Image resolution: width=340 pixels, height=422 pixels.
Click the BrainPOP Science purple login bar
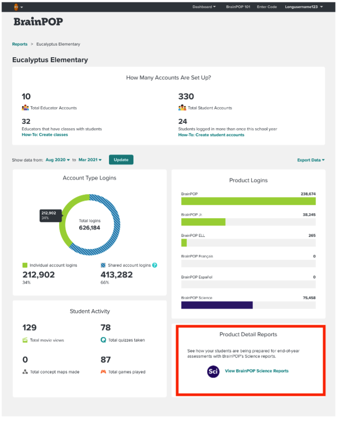[216, 305]
